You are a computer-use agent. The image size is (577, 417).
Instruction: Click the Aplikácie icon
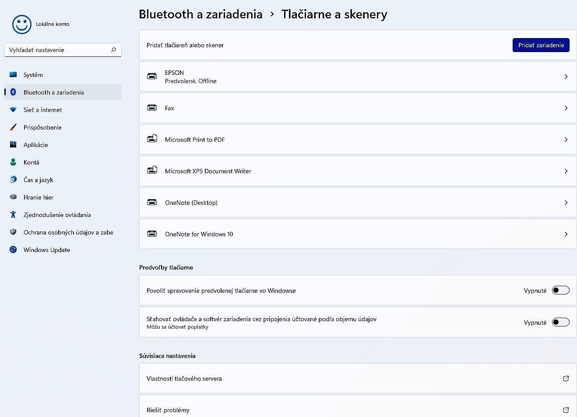point(13,145)
